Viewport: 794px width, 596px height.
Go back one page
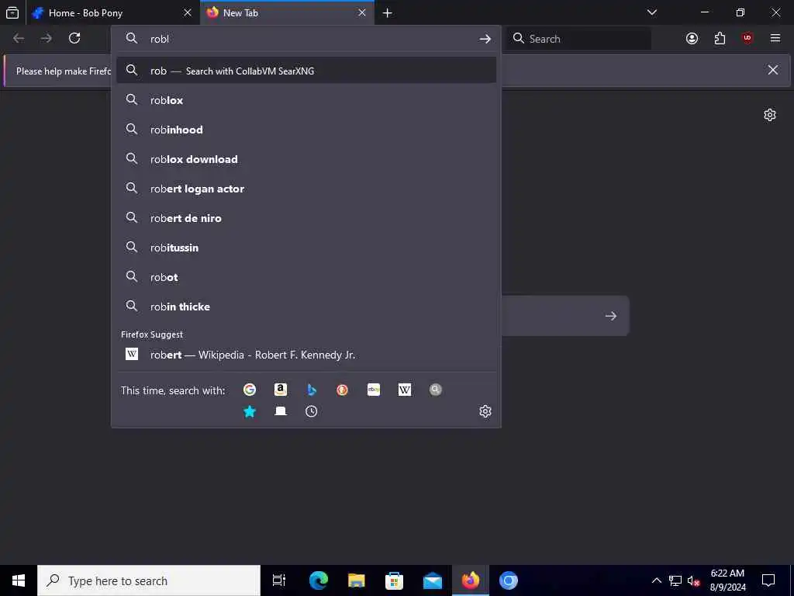click(x=19, y=38)
